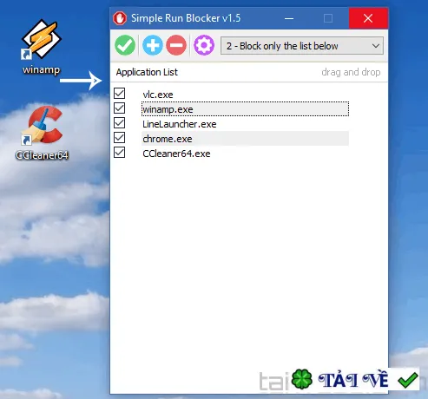
Task: Uncheck the chrome.exe checkbox
Action: click(x=119, y=138)
